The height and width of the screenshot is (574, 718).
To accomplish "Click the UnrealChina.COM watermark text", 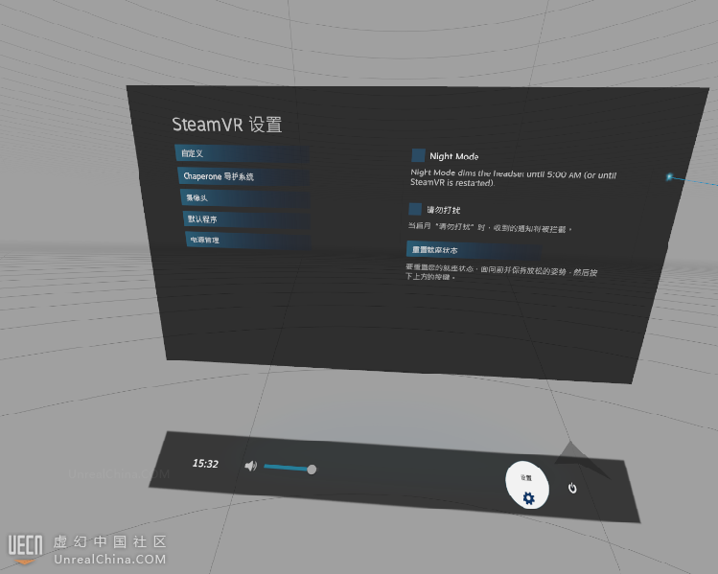I will click(109, 560).
